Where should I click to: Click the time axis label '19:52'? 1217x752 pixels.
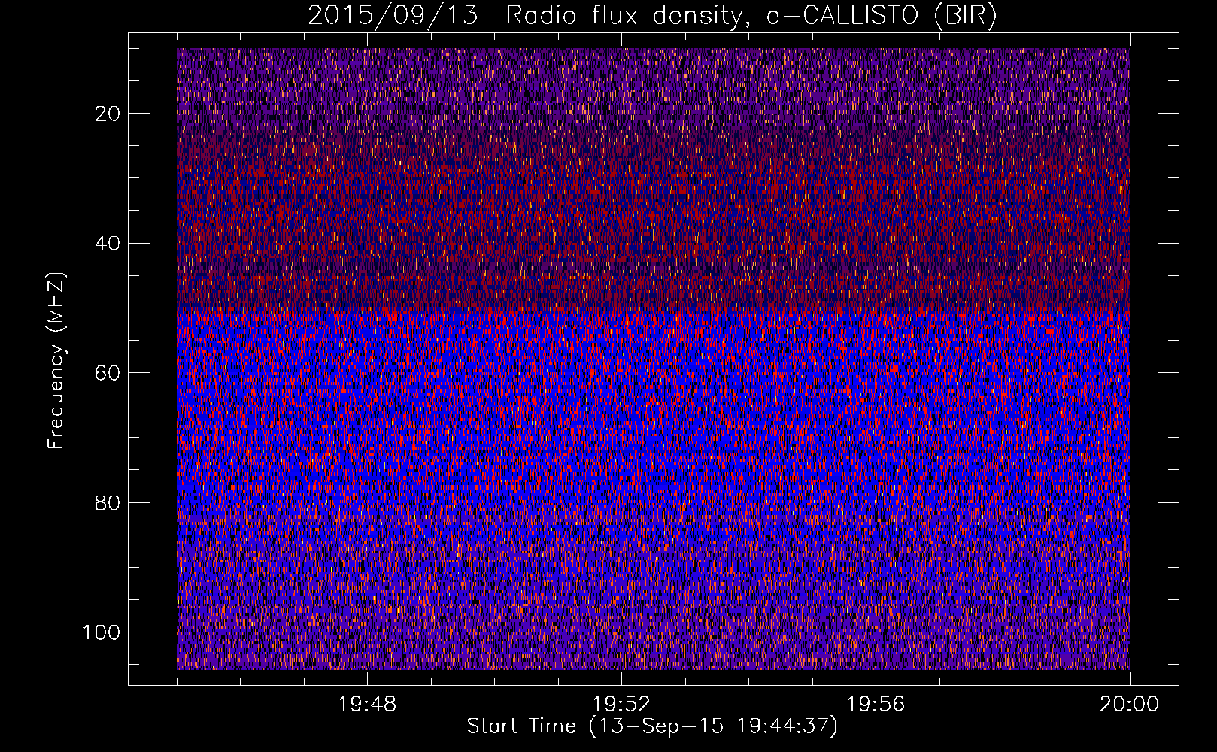pyautogui.click(x=621, y=705)
